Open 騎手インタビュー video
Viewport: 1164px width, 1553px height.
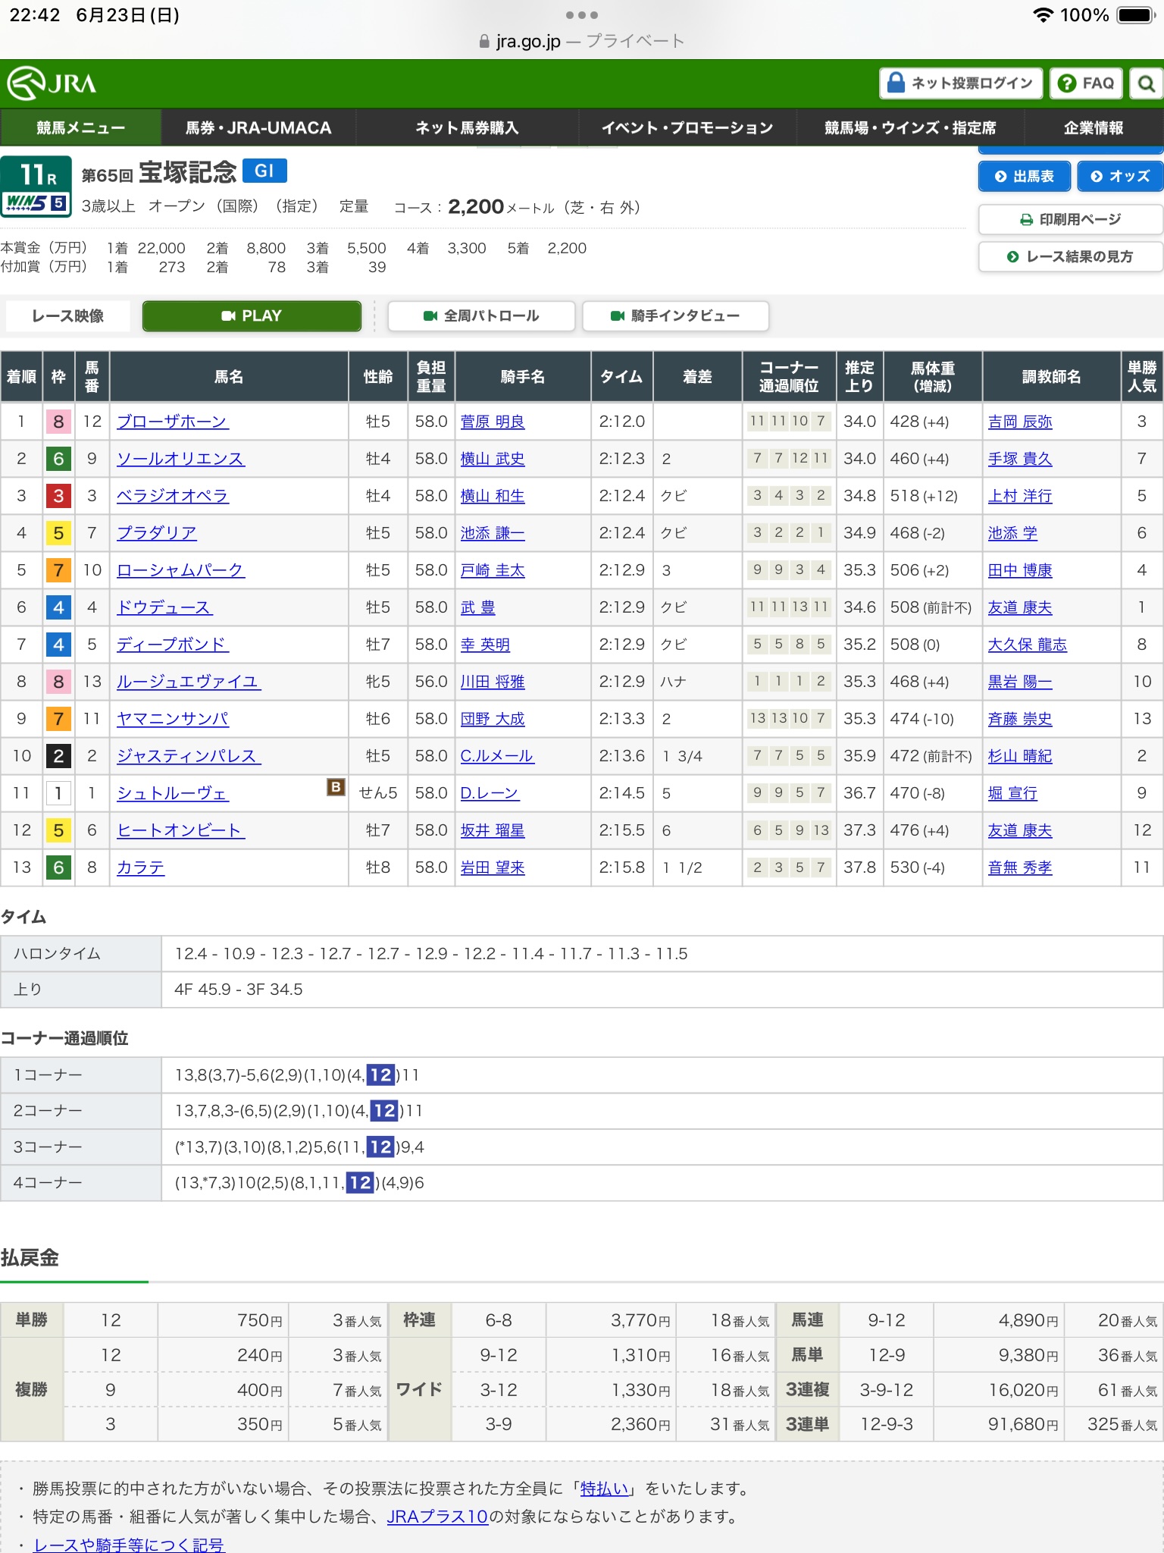point(675,315)
